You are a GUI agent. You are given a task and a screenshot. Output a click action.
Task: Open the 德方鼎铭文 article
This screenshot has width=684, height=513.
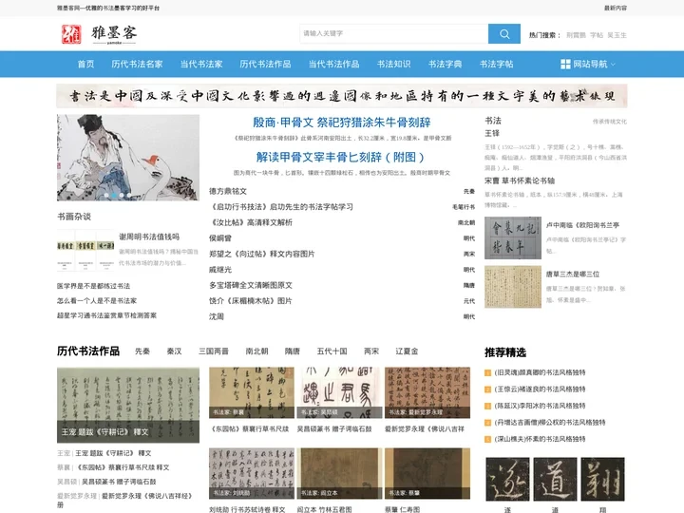228,191
